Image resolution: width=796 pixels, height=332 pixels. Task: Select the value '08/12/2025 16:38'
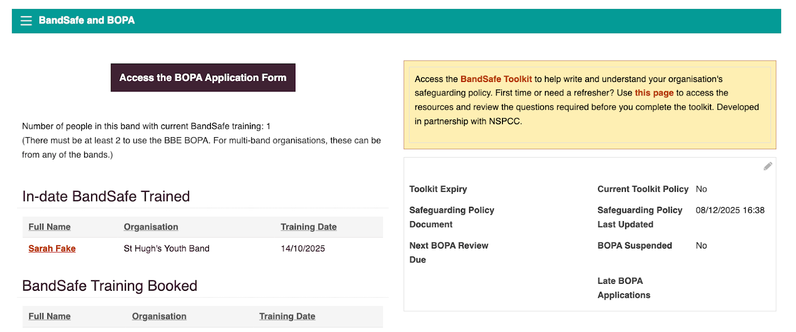(730, 210)
